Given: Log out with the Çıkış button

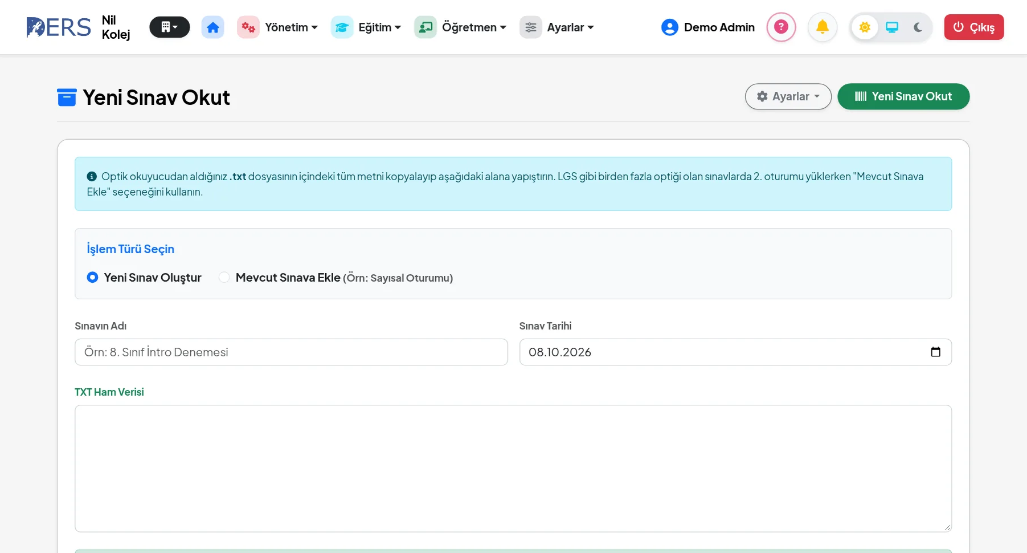Looking at the screenshot, I should (x=974, y=27).
